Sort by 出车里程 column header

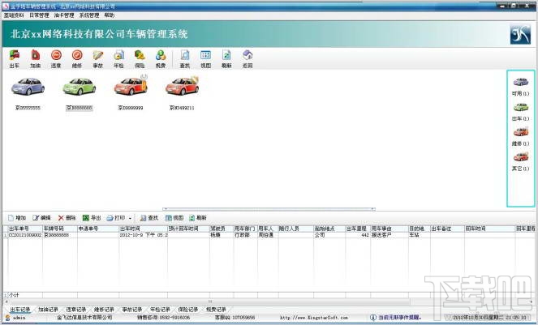tap(358, 229)
